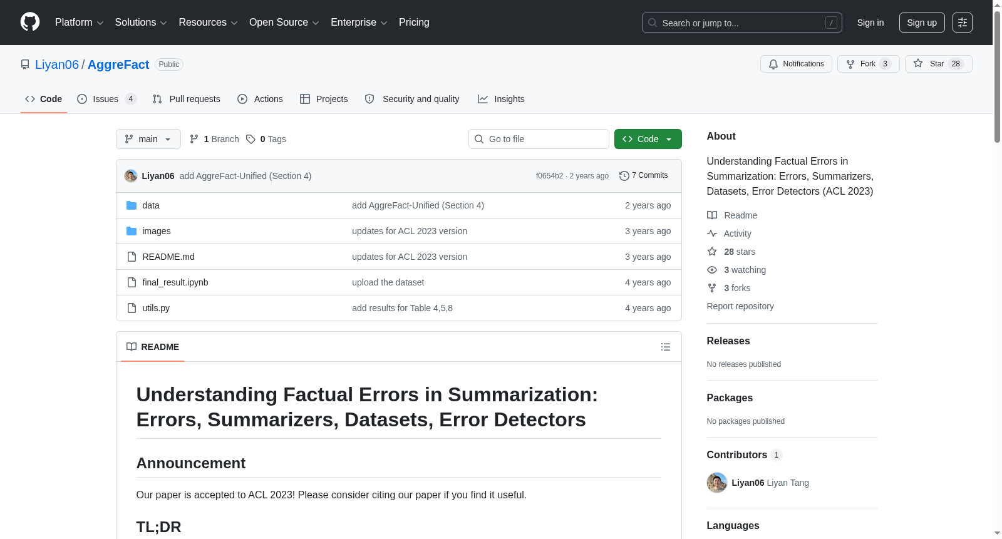Expand the Solutions menu
Screen dimensions: 1002x539
coord(141,23)
